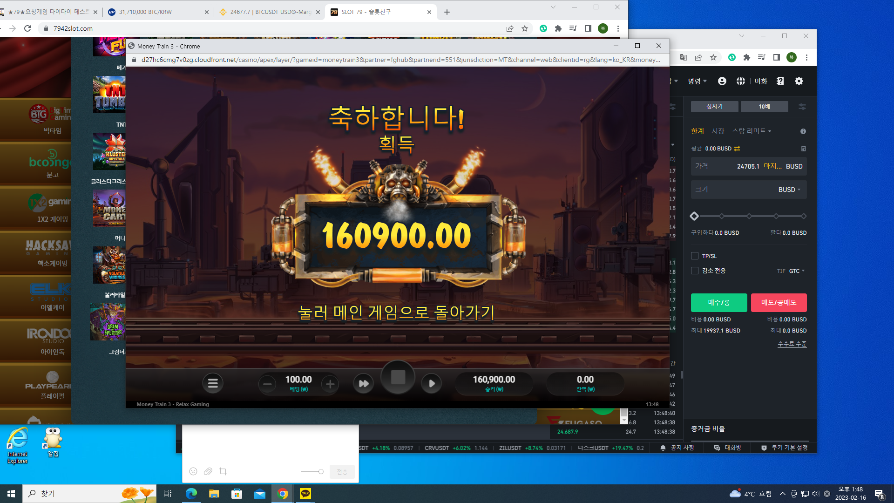Image resolution: width=894 pixels, height=503 pixels.
Task: Share the 7942slot.com page
Action: point(510,28)
